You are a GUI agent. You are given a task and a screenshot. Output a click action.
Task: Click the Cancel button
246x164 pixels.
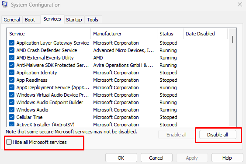click(156, 158)
